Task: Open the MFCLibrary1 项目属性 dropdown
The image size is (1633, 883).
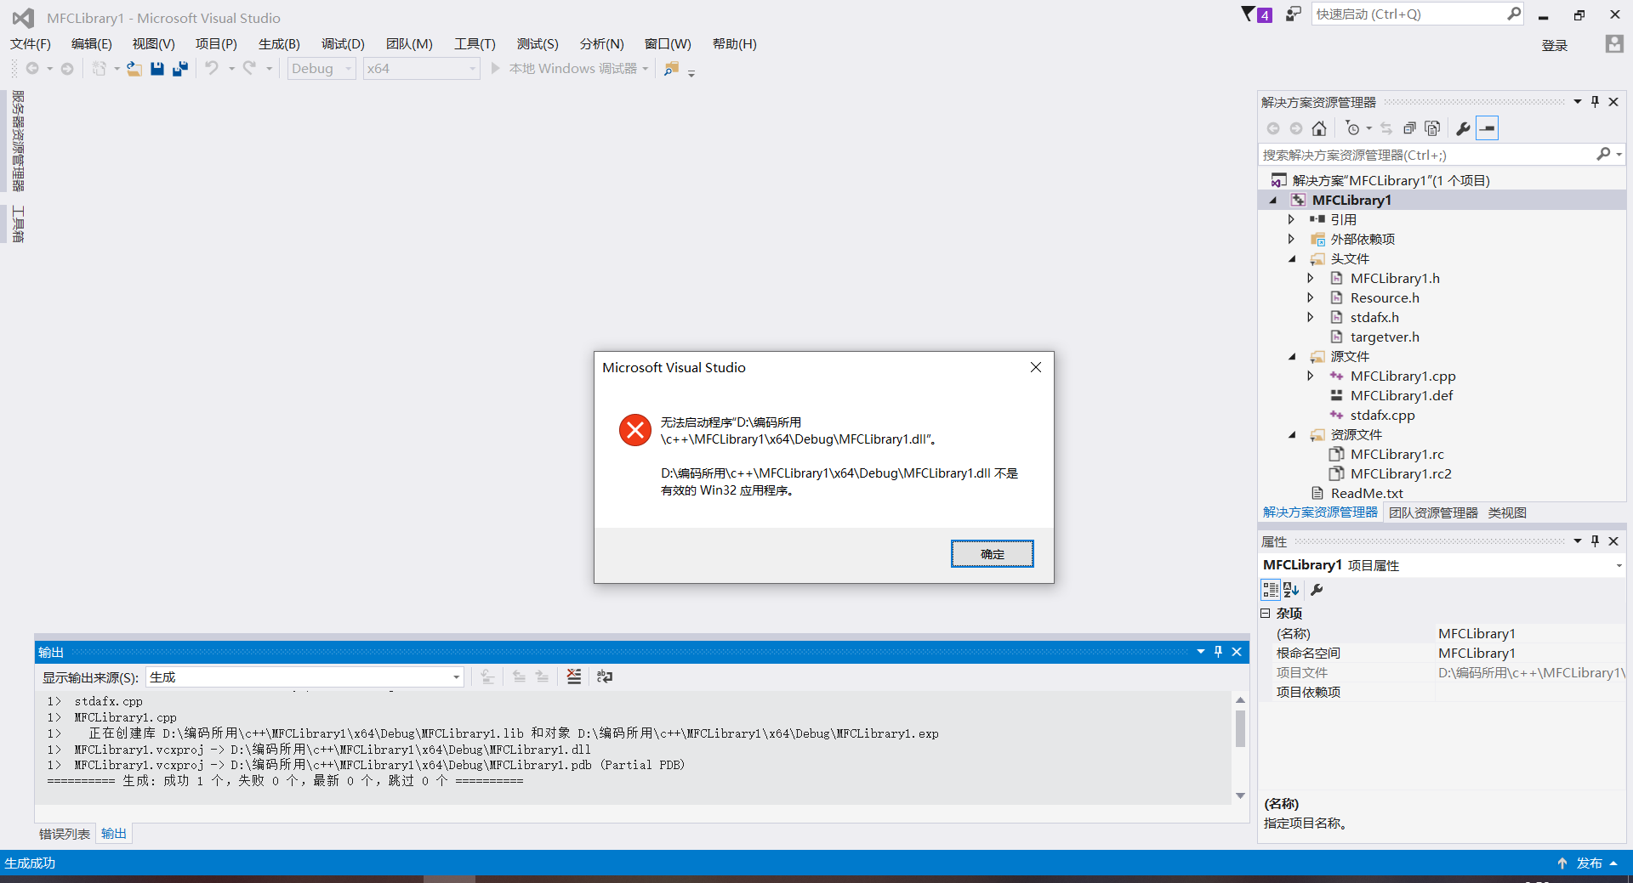Action: (1619, 565)
